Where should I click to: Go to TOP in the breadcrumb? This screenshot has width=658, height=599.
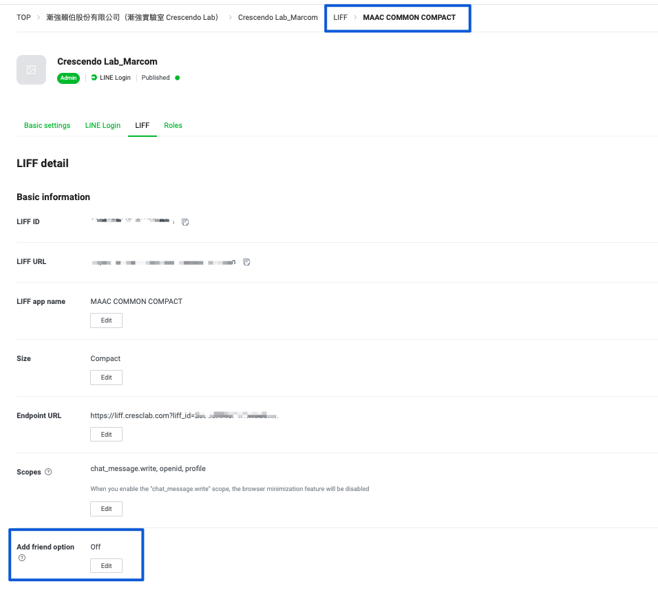click(24, 17)
